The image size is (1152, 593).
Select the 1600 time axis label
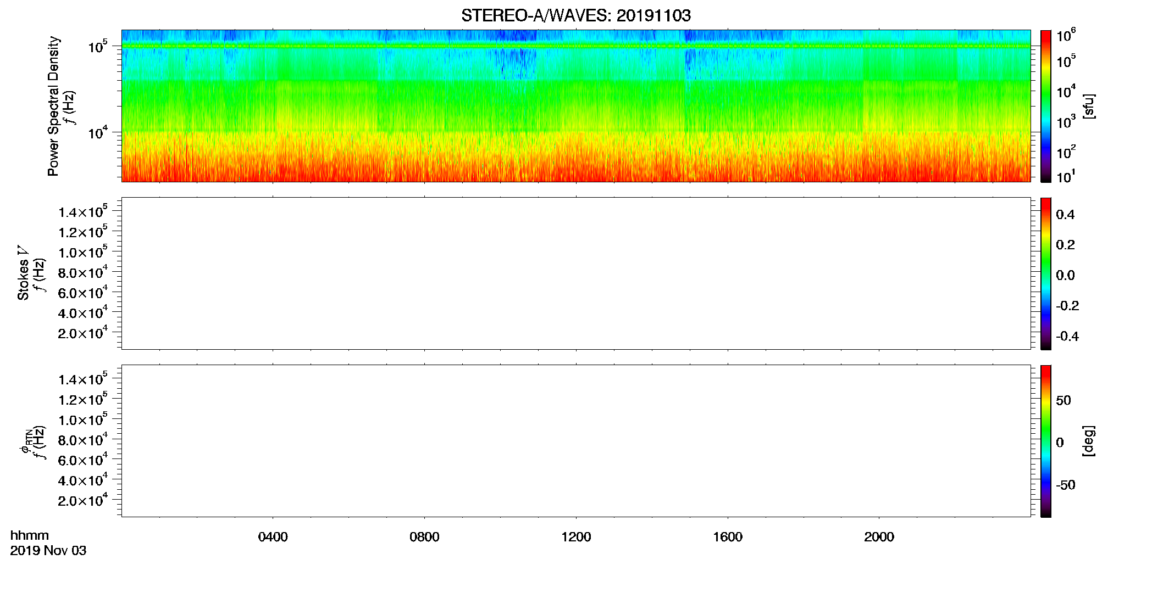tap(728, 537)
